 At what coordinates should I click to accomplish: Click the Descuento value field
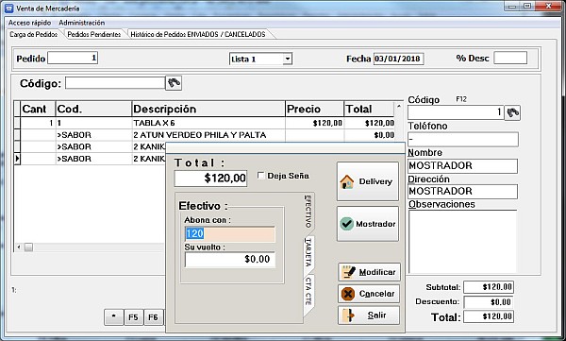489,302
